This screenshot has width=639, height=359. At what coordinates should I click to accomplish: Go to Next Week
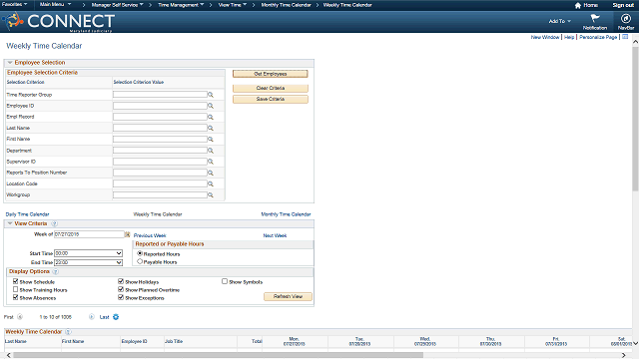tap(275, 235)
